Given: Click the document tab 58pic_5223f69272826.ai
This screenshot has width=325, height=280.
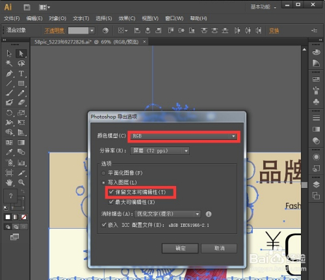Looking at the screenshot, I should coord(86,42).
